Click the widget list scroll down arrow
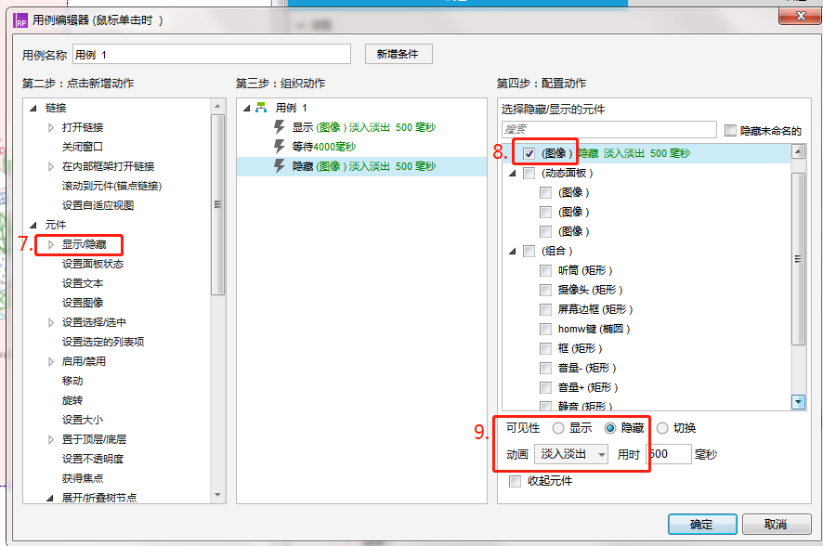823x546 pixels. (798, 402)
